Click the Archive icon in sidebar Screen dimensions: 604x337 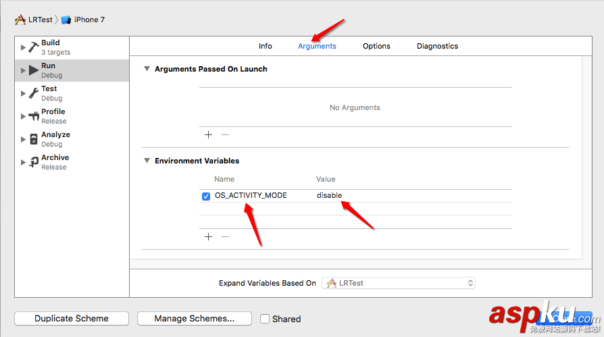pos(34,162)
